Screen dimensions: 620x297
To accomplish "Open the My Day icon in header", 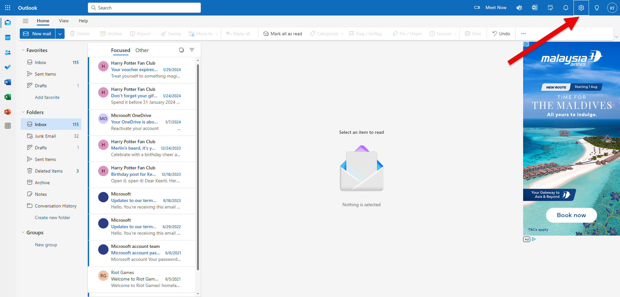I will click(x=550, y=8).
